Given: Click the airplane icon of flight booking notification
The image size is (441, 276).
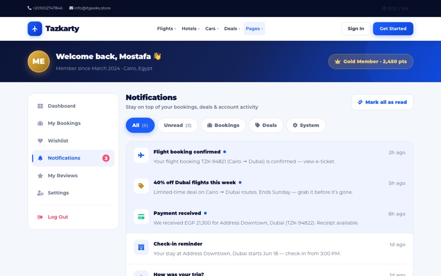Looking at the screenshot, I should click(x=141, y=155).
